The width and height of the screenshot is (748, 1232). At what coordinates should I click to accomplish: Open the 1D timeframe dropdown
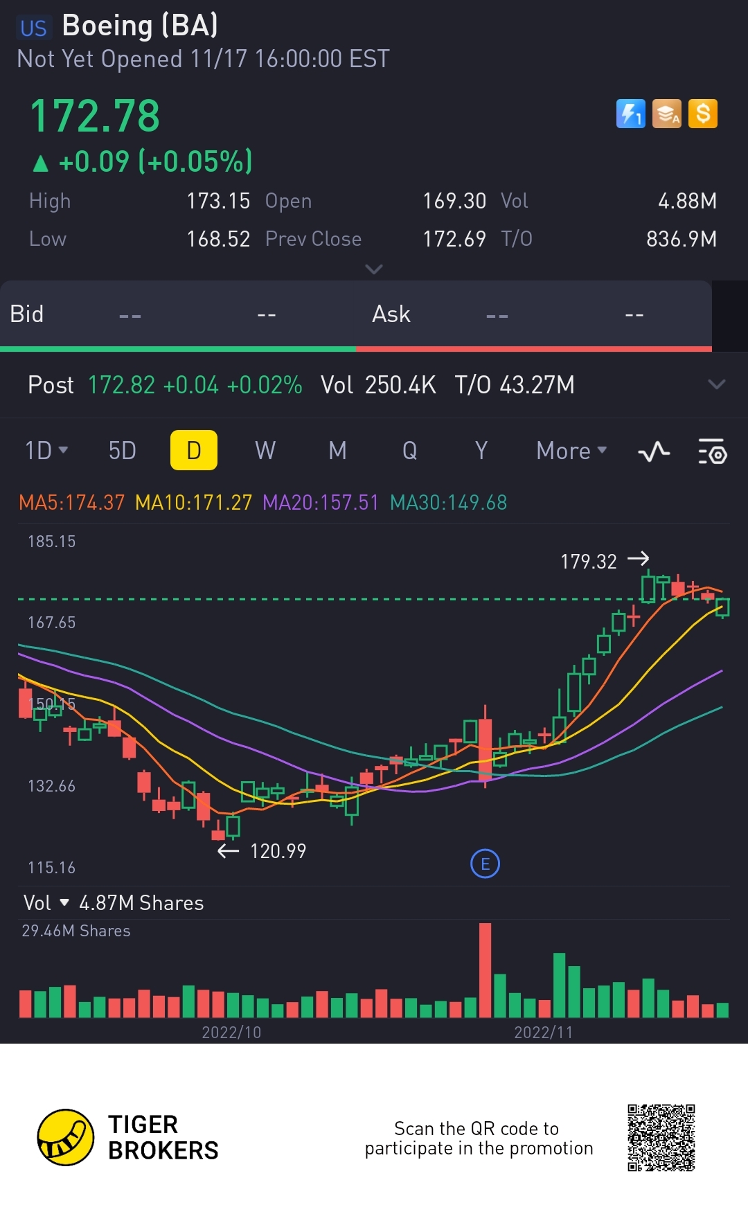coord(46,451)
